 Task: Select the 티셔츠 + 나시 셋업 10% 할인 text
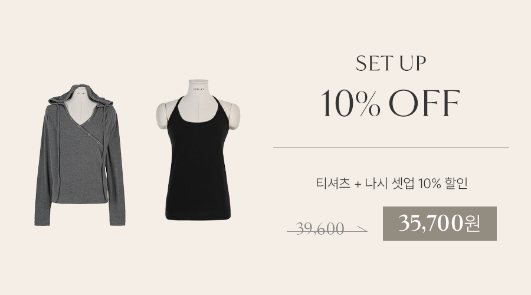pos(392,183)
